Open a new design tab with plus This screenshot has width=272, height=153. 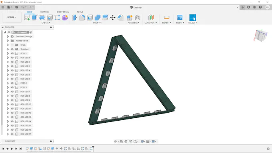pos(242,7)
